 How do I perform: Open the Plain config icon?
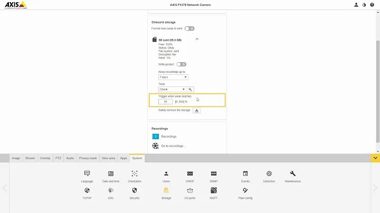coord(245,190)
